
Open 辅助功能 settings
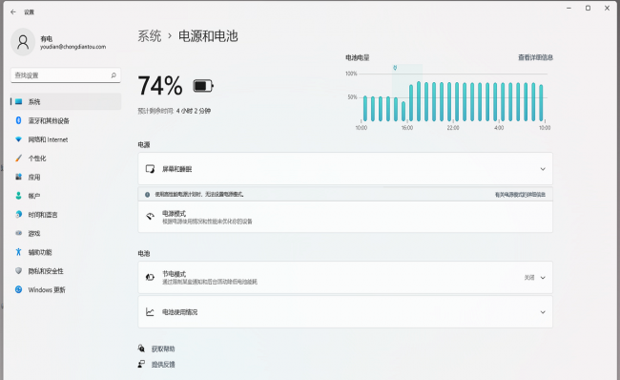point(66,252)
